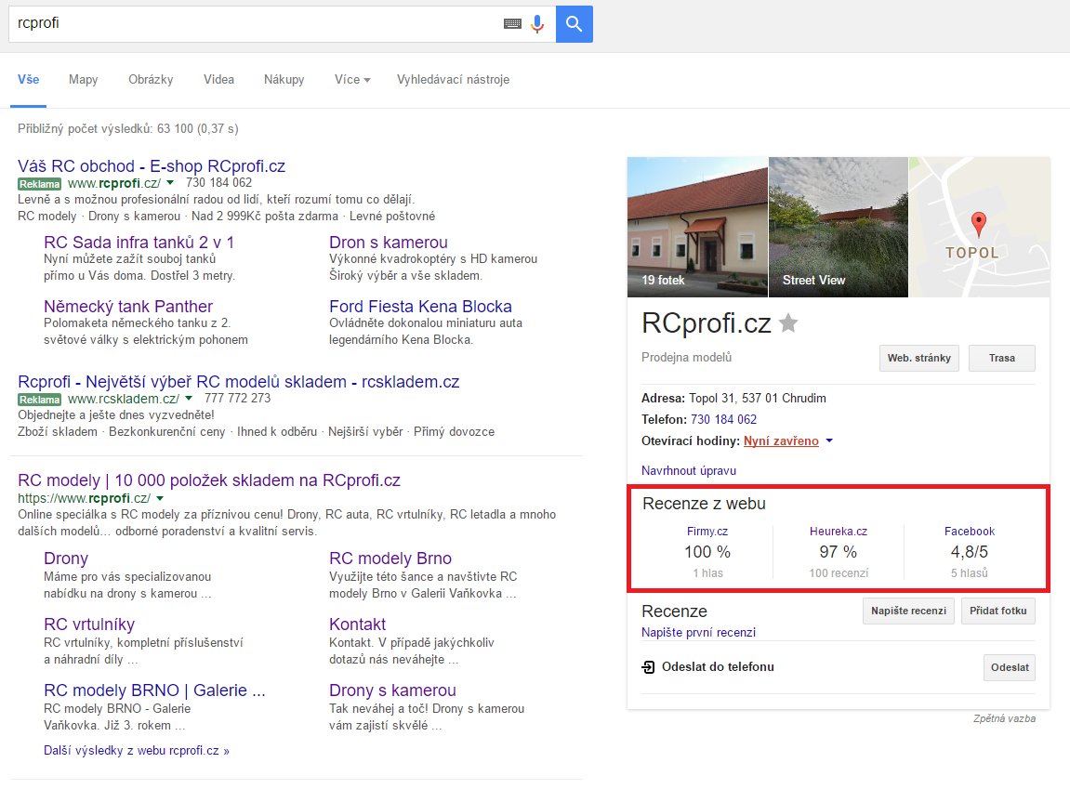Click the Odeslat button
Viewport: 1070px width, 789px height.
[1010, 667]
